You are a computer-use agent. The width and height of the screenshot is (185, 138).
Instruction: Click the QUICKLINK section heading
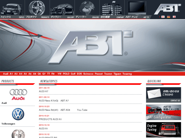pos(154,81)
